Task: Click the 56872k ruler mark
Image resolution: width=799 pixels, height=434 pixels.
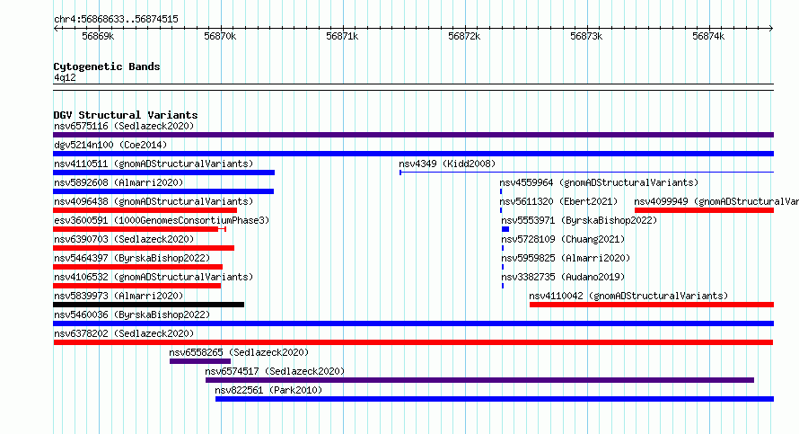Action: [464, 36]
